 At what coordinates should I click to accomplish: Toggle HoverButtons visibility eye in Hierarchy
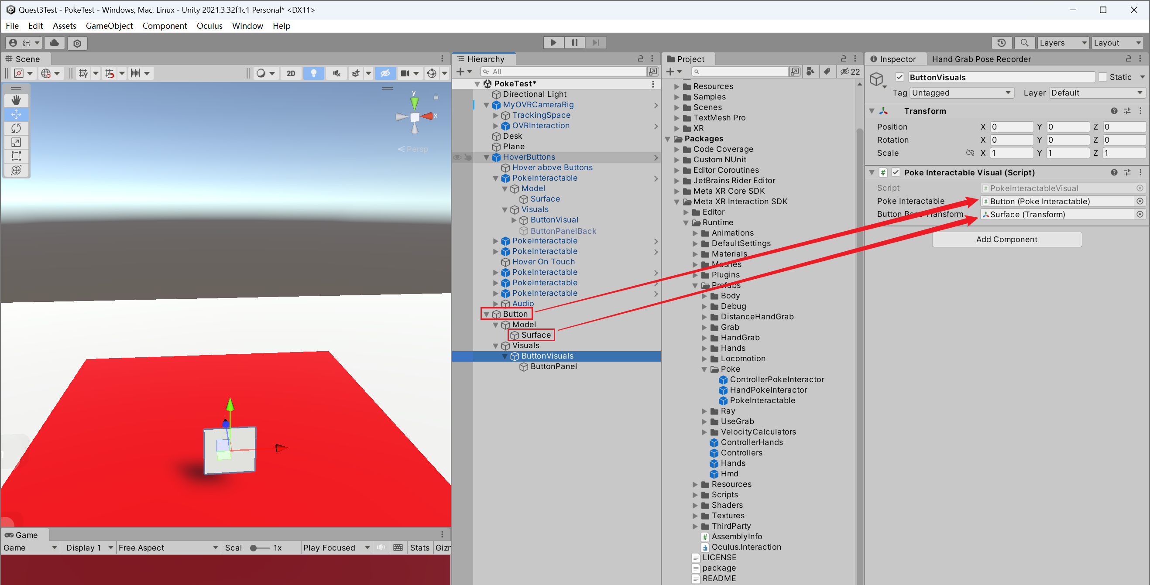click(x=457, y=157)
